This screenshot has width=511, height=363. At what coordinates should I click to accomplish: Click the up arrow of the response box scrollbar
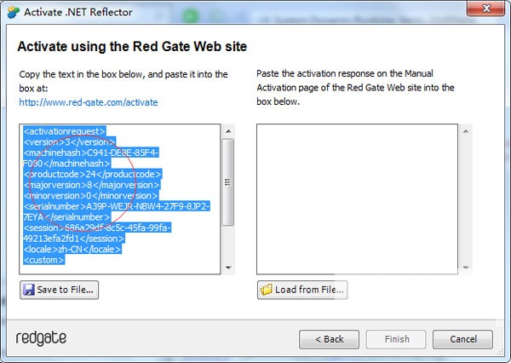coord(466,131)
